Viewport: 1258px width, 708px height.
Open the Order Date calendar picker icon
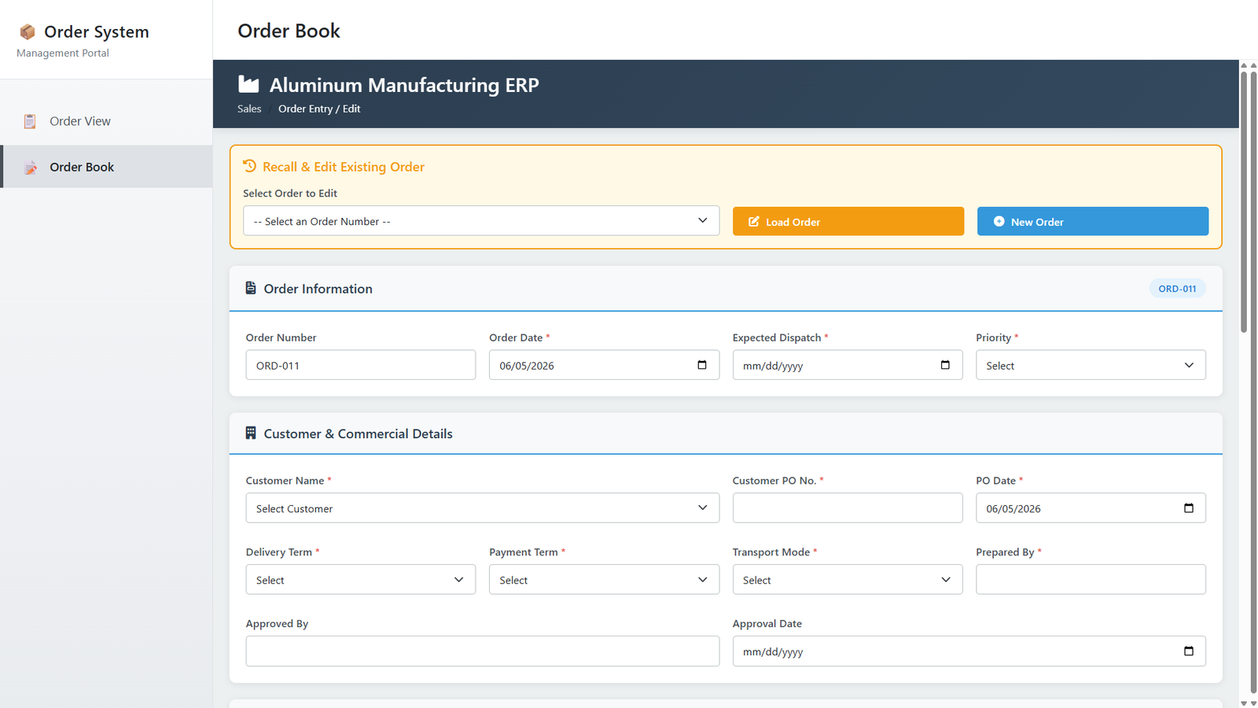click(x=702, y=365)
